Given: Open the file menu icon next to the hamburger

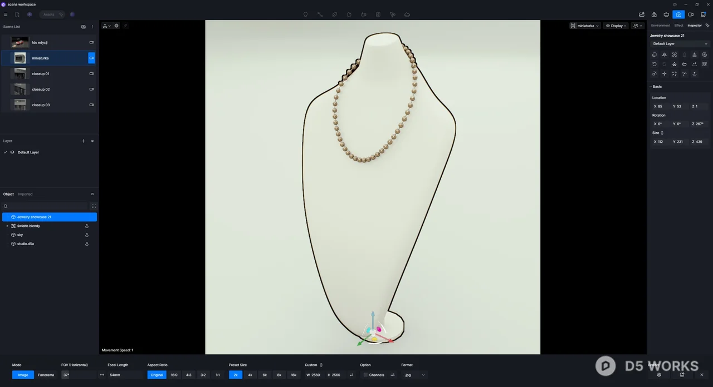Looking at the screenshot, I should coord(17,14).
